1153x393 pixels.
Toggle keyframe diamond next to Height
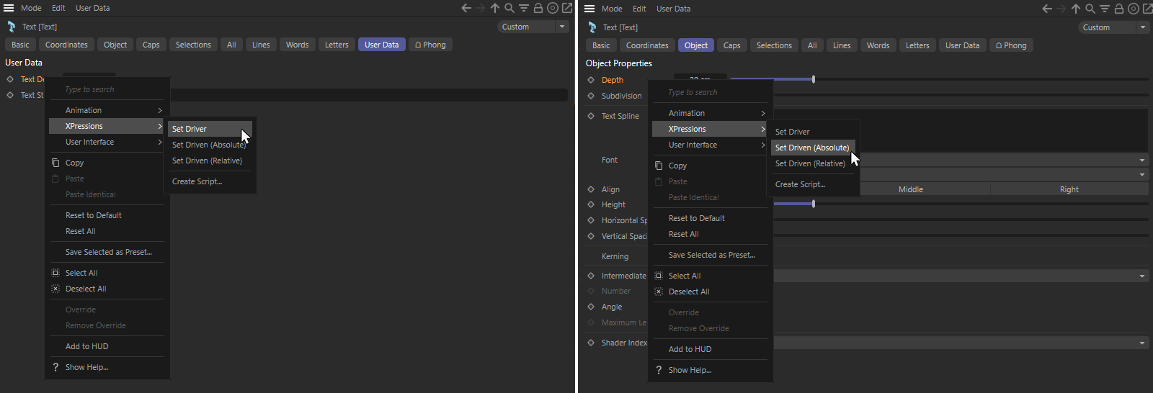click(x=591, y=204)
